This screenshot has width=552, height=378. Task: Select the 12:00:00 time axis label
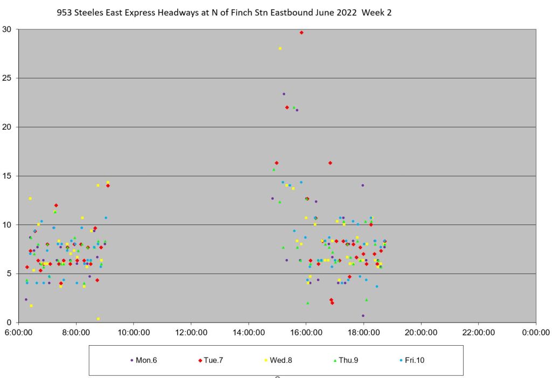(191, 333)
